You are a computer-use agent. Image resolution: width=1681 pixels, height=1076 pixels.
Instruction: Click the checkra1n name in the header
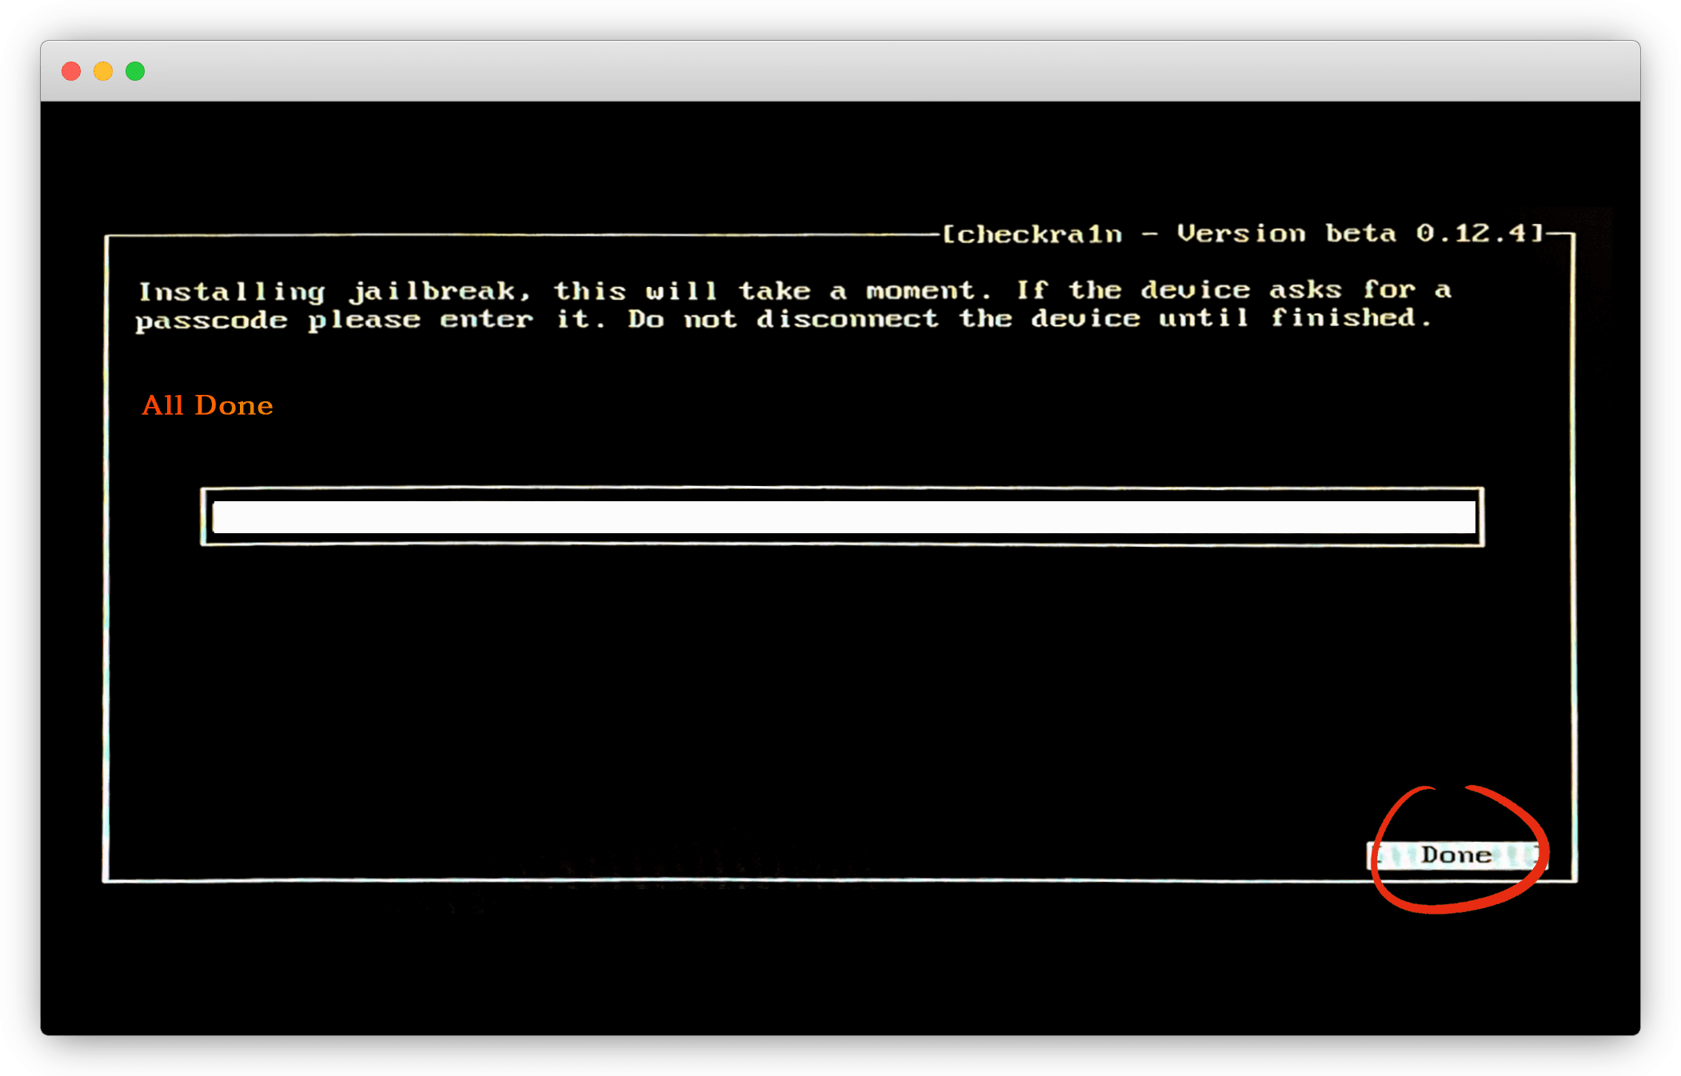(1040, 234)
